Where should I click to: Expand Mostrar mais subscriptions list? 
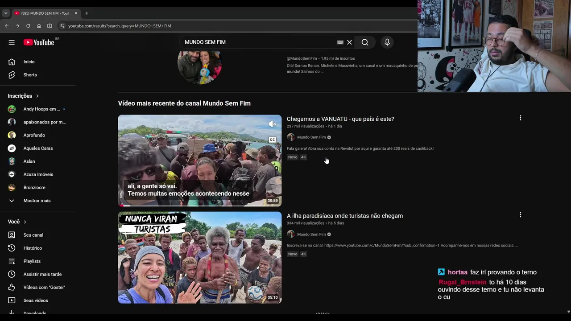(38, 201)
